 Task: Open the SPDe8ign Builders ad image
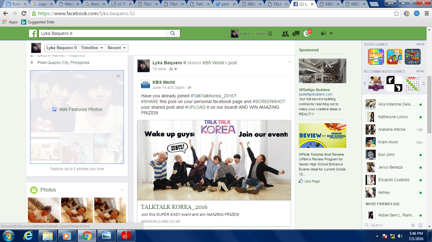[323, 71]
